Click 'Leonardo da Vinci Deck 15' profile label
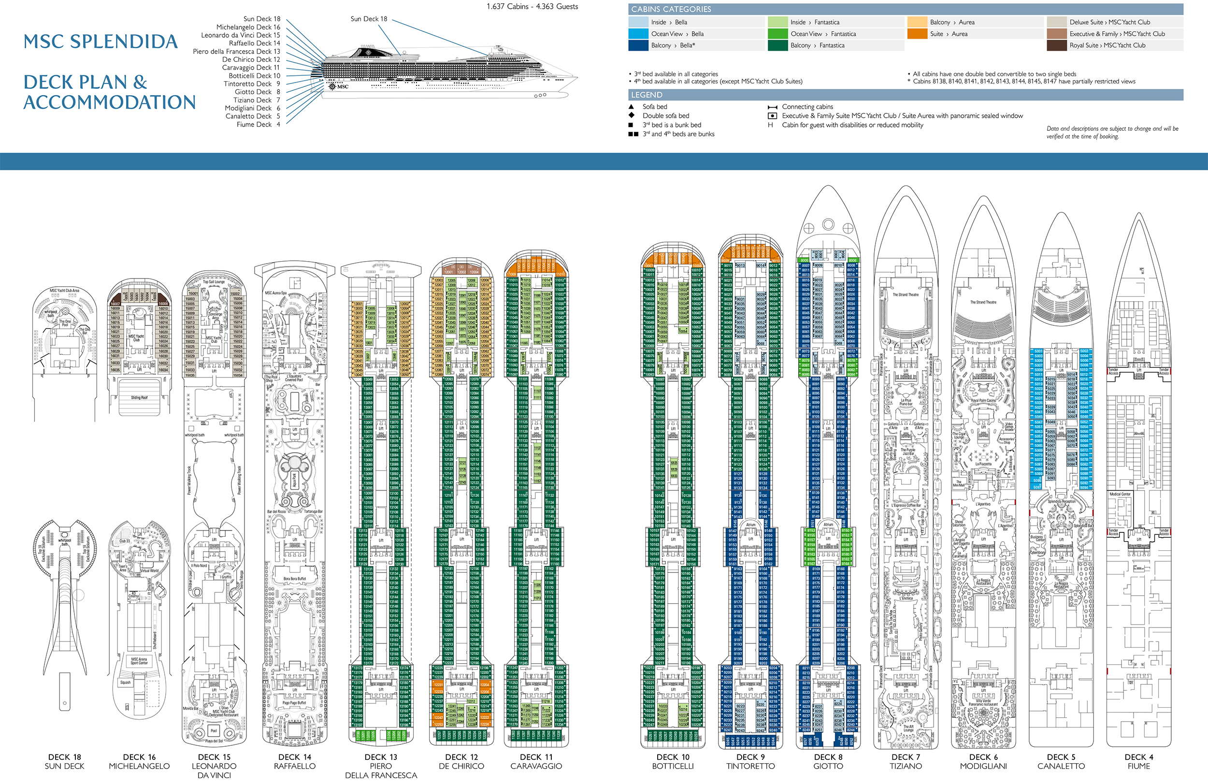1208x782 pixels. (x=240, y=35)
